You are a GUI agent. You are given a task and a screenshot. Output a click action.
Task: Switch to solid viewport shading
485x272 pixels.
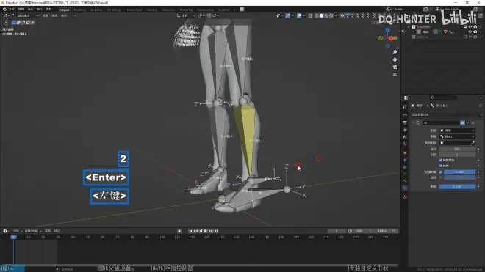point(321,15)
